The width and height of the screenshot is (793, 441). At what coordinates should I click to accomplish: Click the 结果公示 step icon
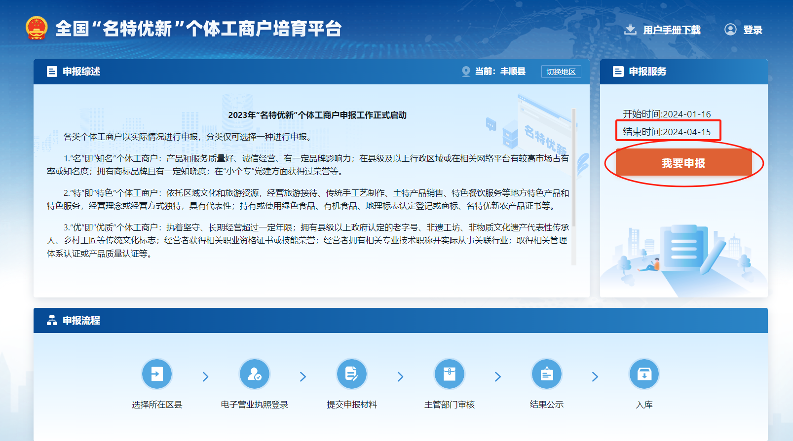click(547, 374)
